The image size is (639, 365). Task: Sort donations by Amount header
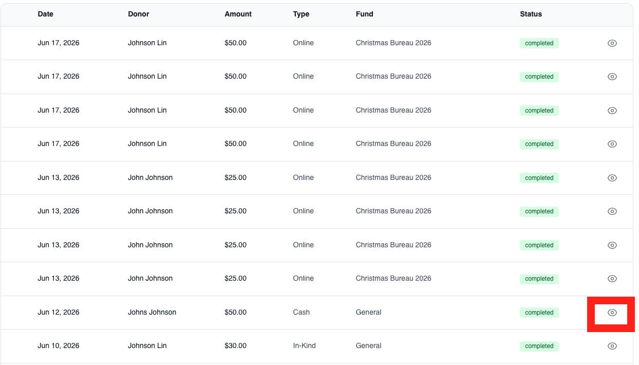coord(238,14)
